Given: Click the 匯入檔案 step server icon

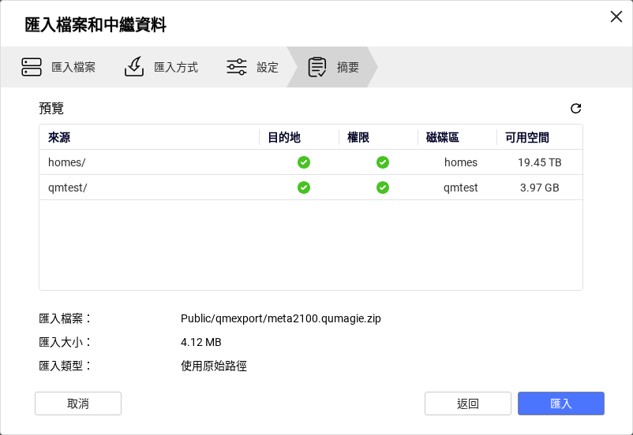Looking at the screenshot, I should tap(32, 67).
